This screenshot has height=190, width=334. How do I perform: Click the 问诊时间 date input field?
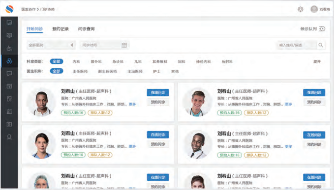[105, 45]
